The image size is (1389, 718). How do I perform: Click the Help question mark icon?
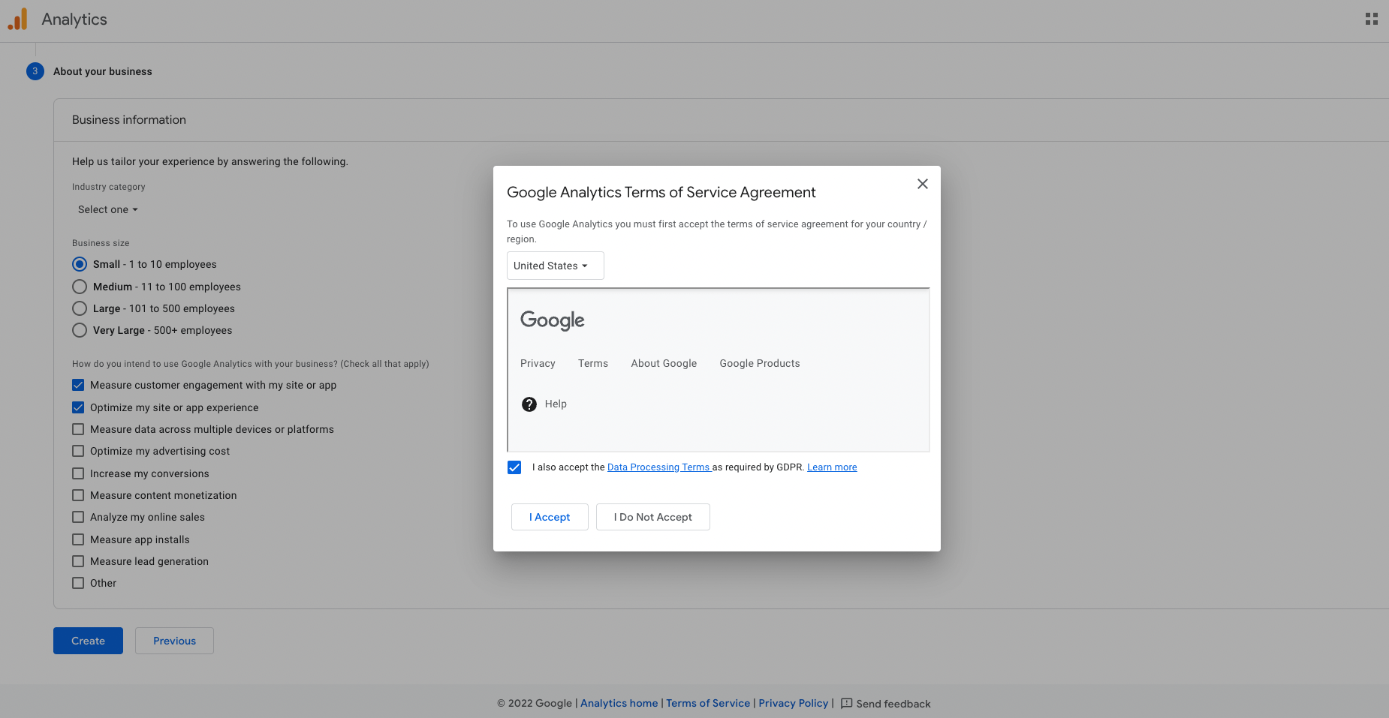coord(529,404)
